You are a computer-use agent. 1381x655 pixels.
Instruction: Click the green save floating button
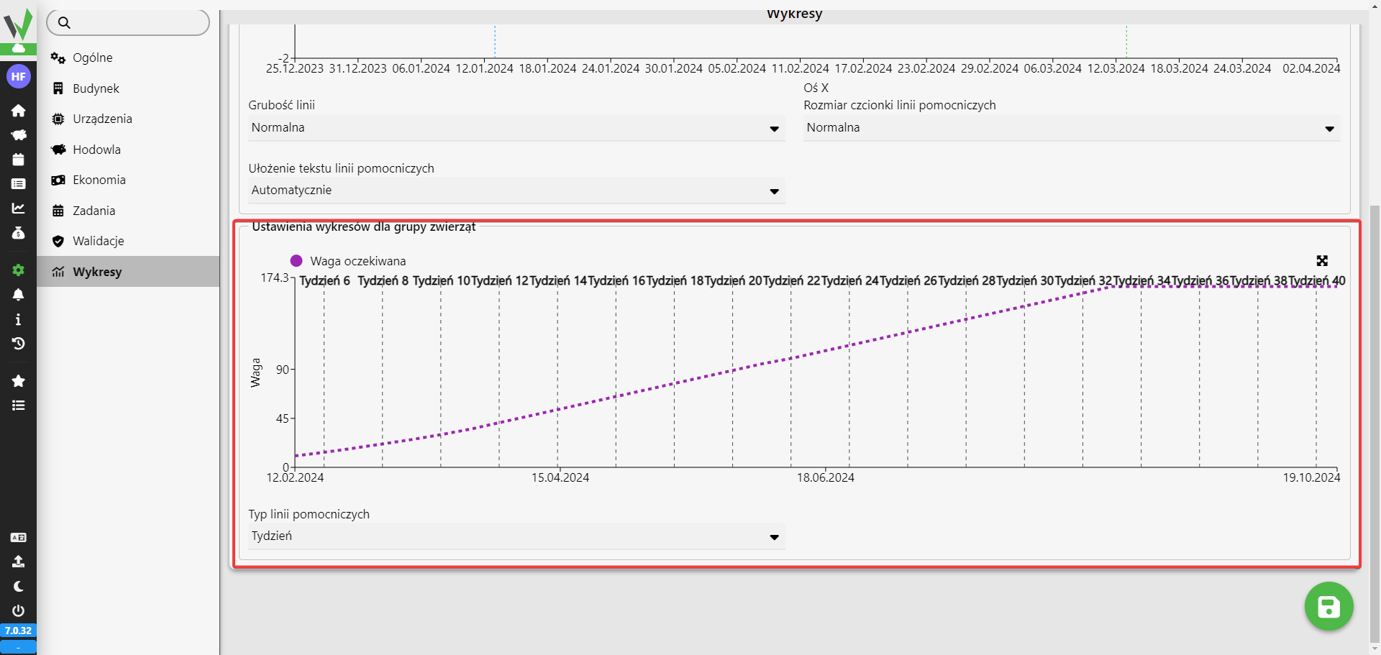1328,606
